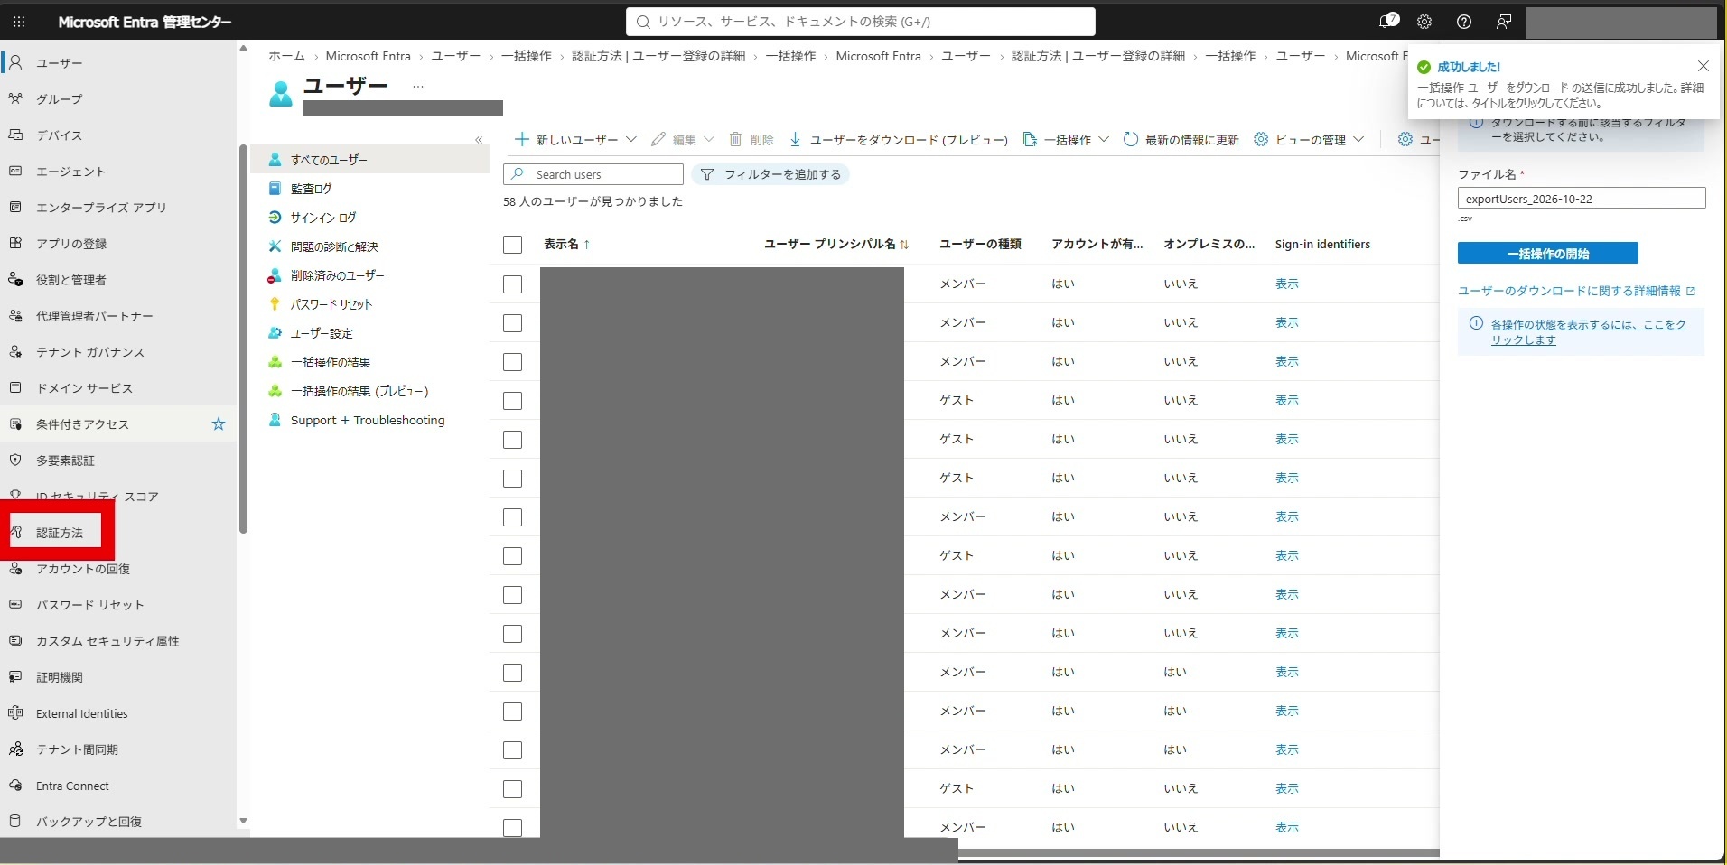Viewport: 1727px width, 865px height.
Task: Sort by ユーザー プリンシパル名 column
Action: pyautogui.click(x=836, y=244)
